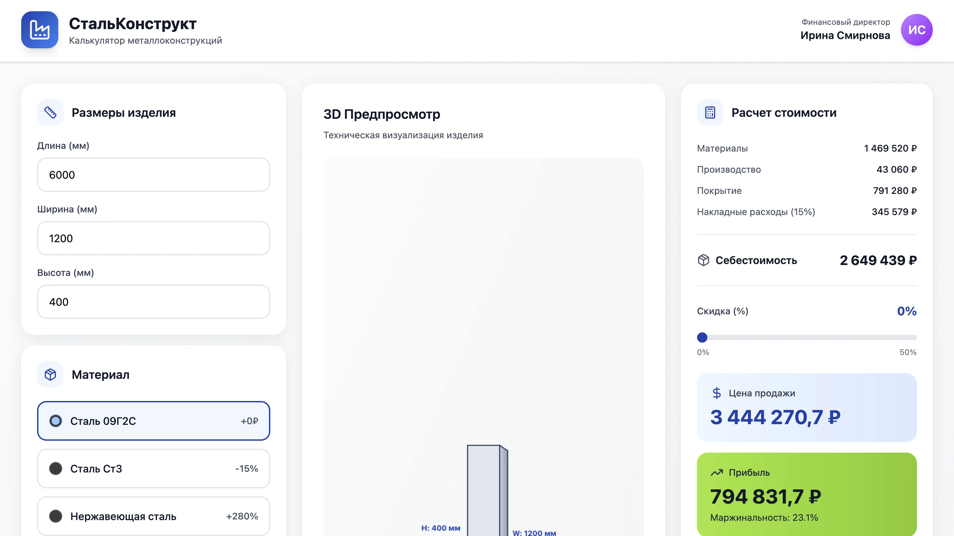This screenshot has width=954, height=536.
Task: Click the ИС user avatar
Action: [917, 30]
